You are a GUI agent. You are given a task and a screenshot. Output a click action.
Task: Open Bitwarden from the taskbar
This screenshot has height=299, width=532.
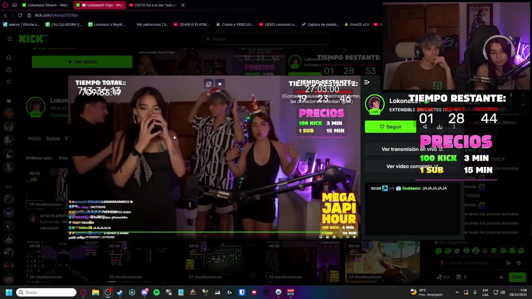[x=242, y=292]
